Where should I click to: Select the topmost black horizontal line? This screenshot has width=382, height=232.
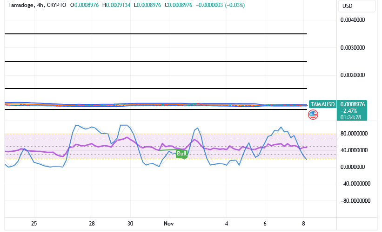pyautogui.click(x=156, y=34)
